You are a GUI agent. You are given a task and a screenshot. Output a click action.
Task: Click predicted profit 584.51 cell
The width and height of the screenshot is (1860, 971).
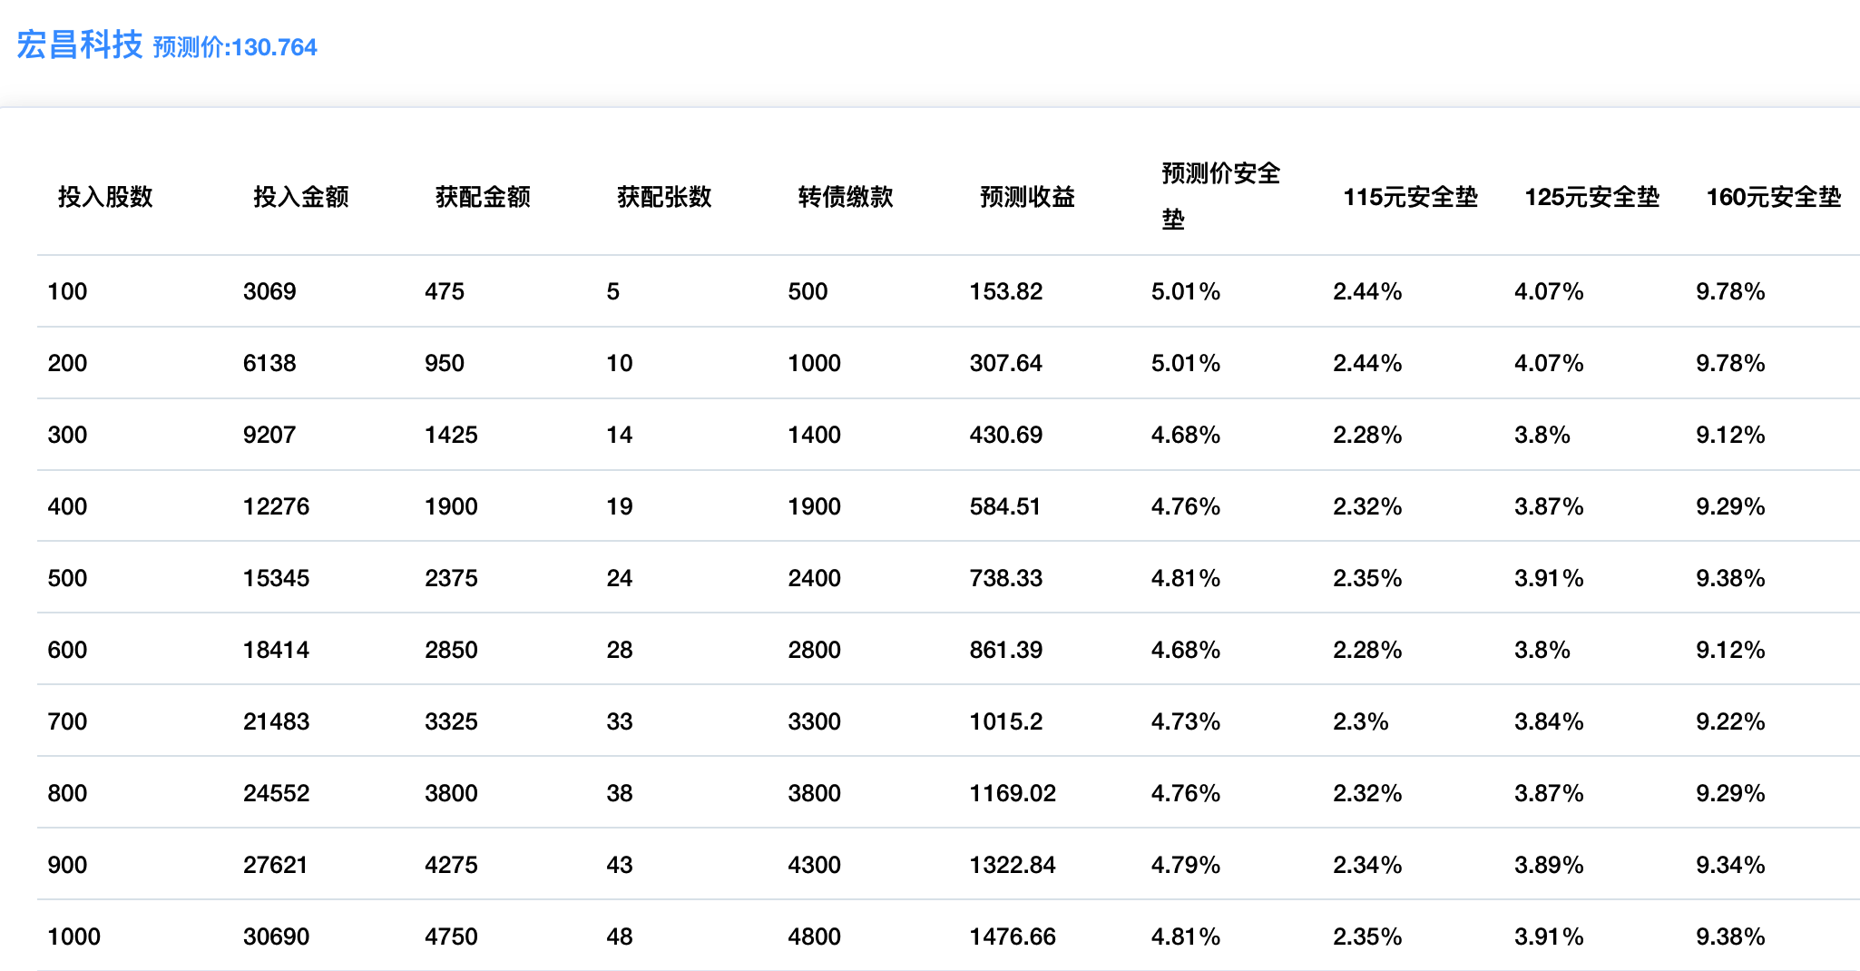[1005, 506]
